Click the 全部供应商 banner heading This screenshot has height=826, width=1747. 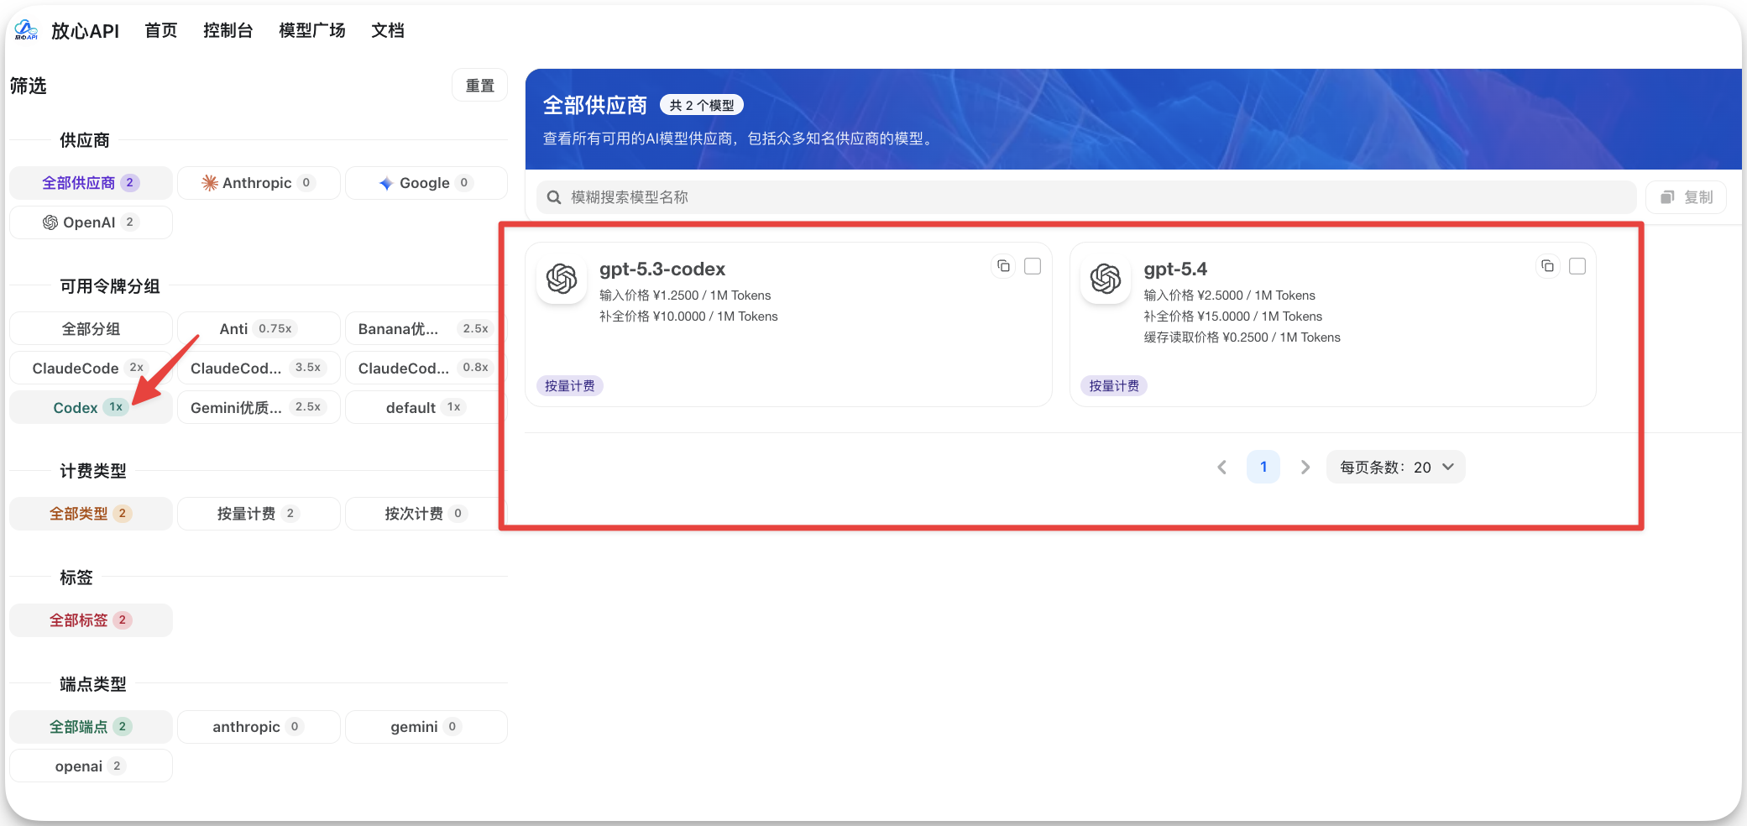pyautogui.click(x=595, y=106)
